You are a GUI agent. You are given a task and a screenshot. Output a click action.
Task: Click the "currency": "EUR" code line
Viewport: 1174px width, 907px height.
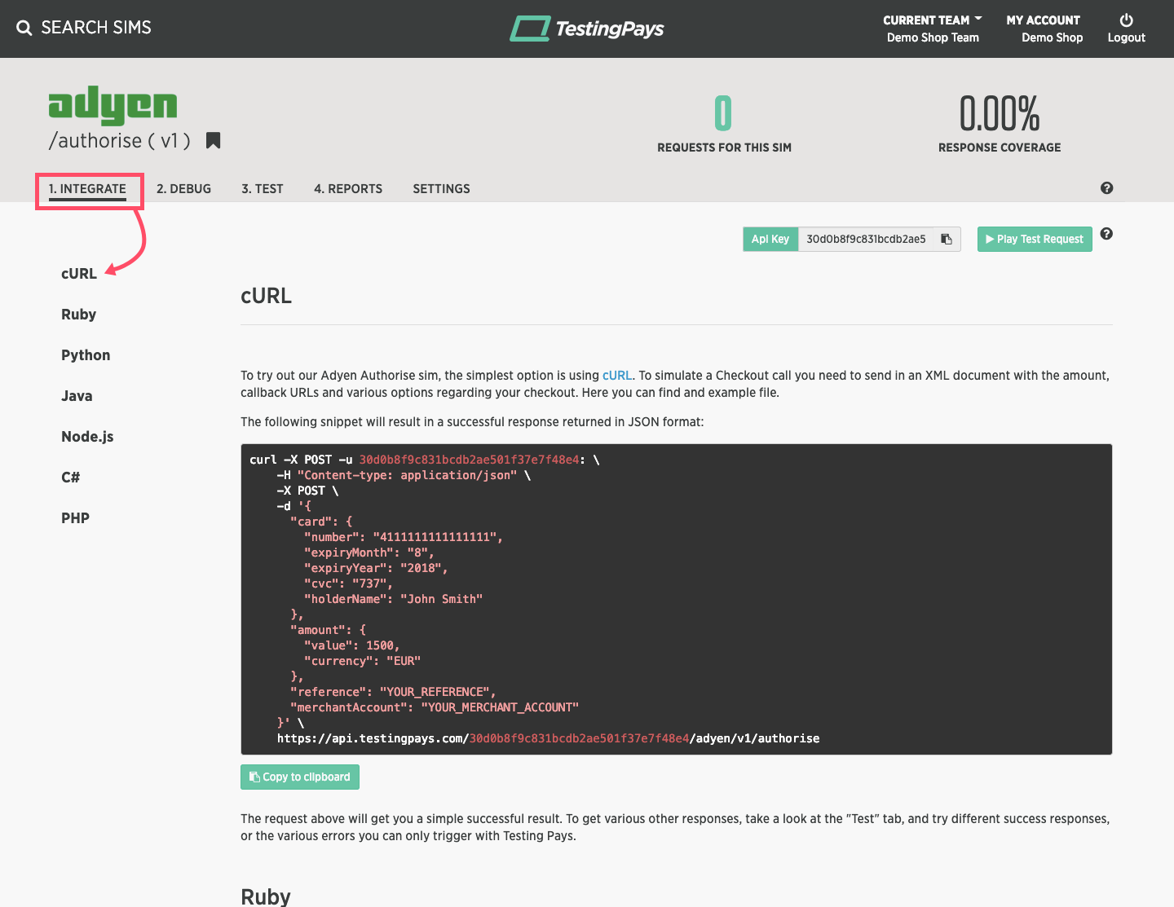click(x=363, y=661)
